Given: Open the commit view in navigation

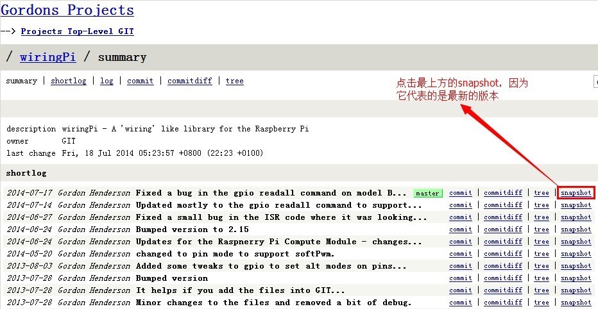Looking at the screenshot, I should (141, 81).
